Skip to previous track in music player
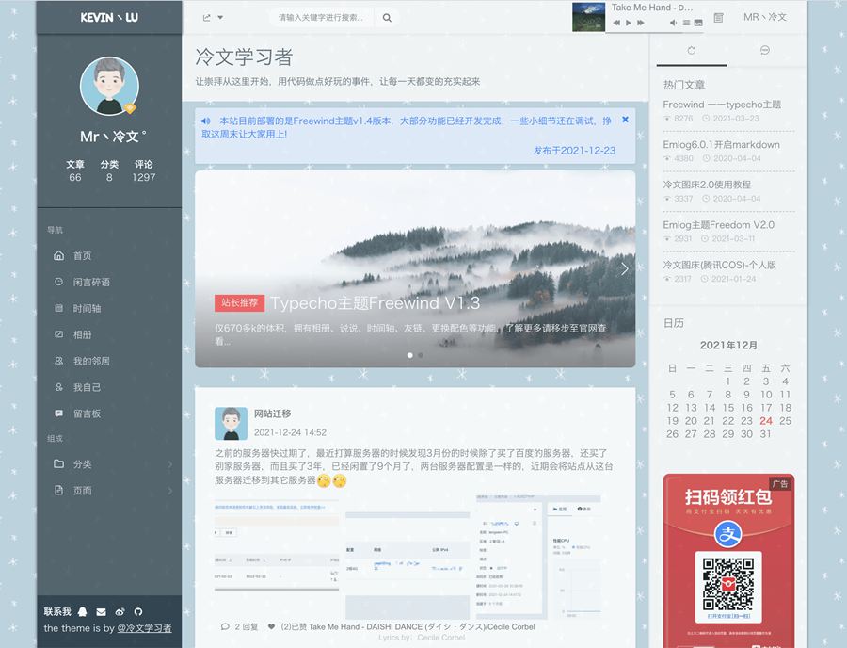 tap(616, 23)
